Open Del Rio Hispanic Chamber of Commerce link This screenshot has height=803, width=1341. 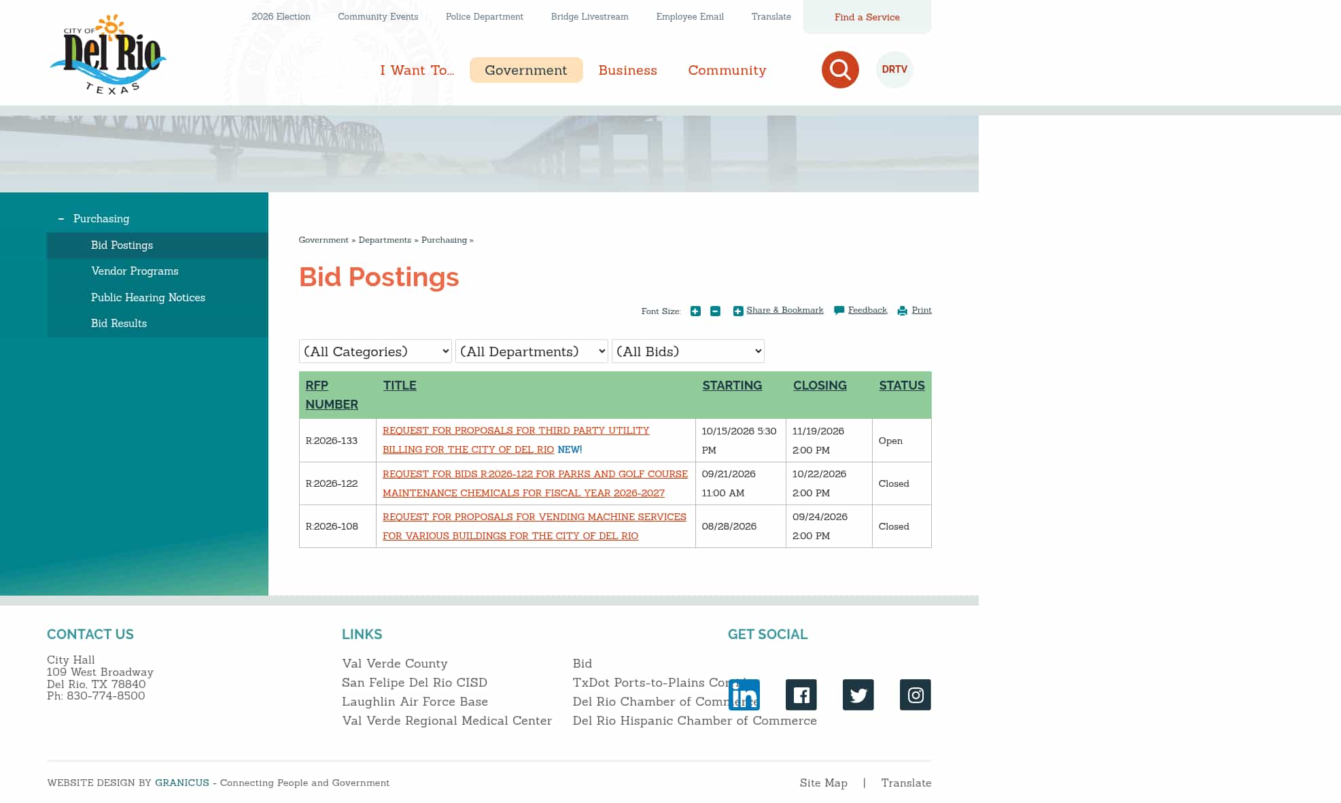tap(695, 720)
